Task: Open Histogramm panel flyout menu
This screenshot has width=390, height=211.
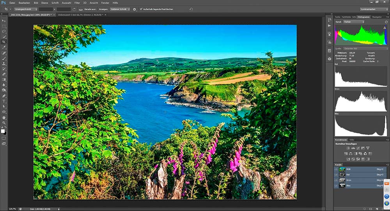Action: point(387,17)
